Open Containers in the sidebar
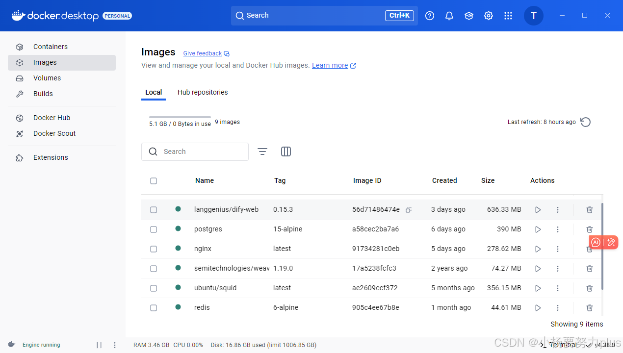Image resolution: width=623 pixels, height=353 pixels. (x=62, y=47)
